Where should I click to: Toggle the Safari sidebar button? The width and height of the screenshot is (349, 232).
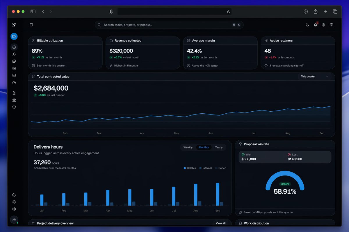point(33,12)
